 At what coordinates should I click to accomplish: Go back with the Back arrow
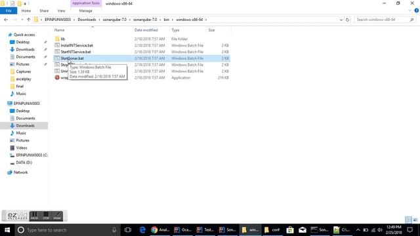pyautogui.click(x=6, y=20)
